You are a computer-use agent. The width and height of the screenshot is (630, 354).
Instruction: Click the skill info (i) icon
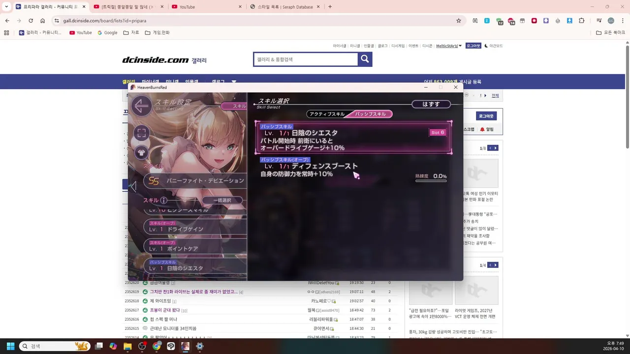coord(163,201)
